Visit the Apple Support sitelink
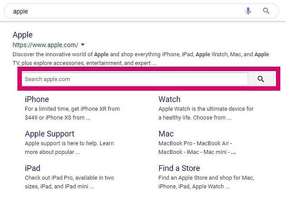The width and height of the screenshot is (286, 201). (50, 134)
